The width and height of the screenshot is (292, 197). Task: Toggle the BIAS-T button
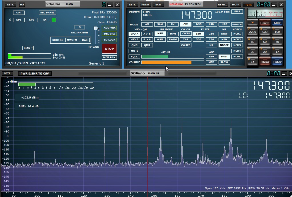(x=28, y=48)
